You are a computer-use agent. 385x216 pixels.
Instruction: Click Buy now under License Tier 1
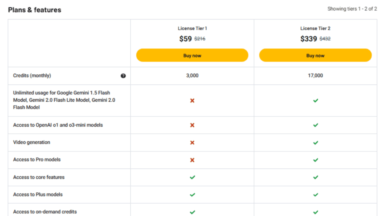[192, 55]
